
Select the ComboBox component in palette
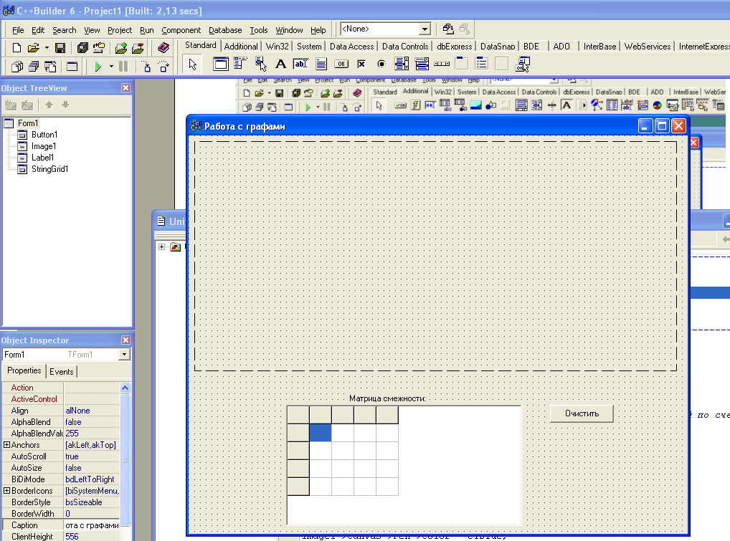point(422,64)
